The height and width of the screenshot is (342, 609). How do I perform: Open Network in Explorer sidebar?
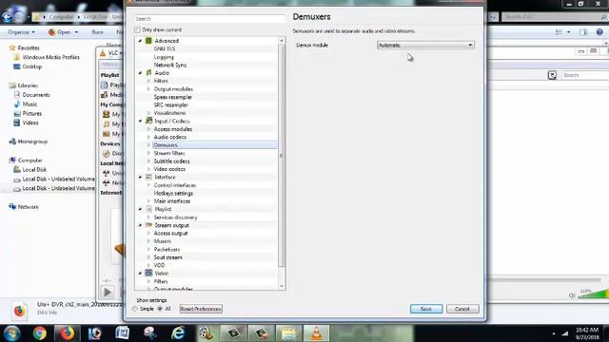pyautogui.click(x=23, y=207)
